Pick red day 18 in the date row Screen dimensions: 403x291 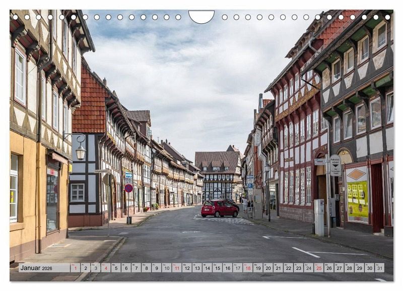click(x=248, y=268)
